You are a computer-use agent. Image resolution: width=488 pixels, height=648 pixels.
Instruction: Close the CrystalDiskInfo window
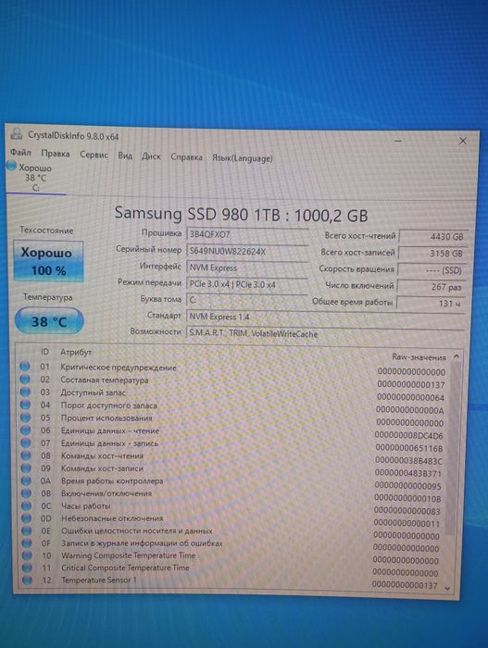pos(463,141)
